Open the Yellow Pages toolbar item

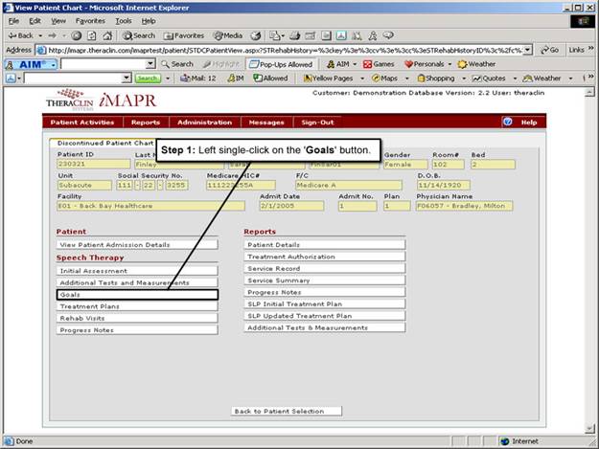pyautogui.click(x=330, y=79)
